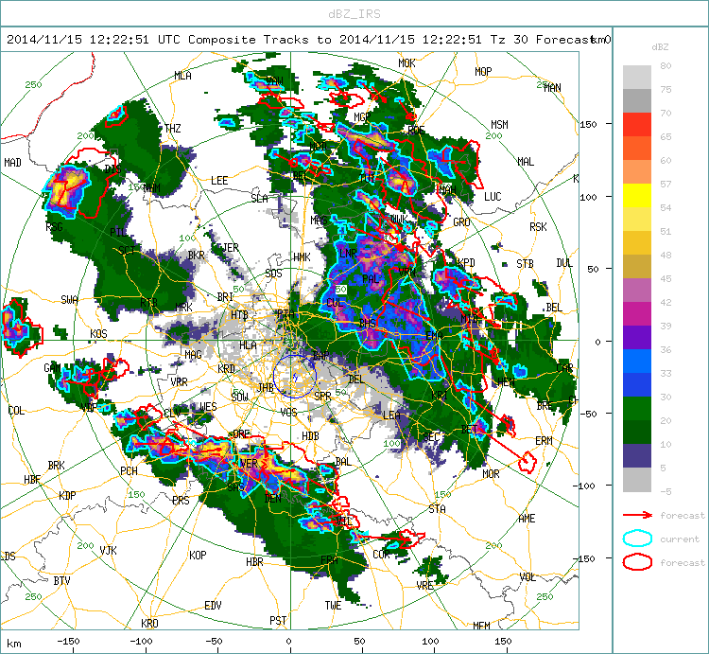
Task: Click the PTA station label
Action: pos(285,313)
